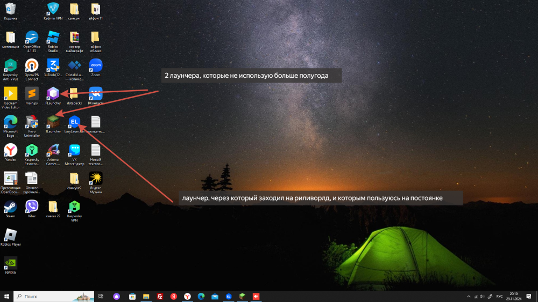Open сервер майнкрафт archive
Viewport: 538px width, 302px height.
point(74,41)
